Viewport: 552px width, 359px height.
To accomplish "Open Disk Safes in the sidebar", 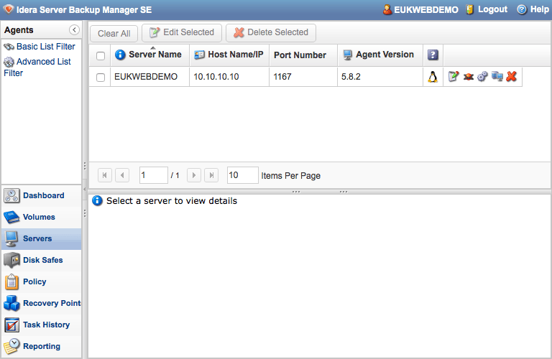I will 42,260.
